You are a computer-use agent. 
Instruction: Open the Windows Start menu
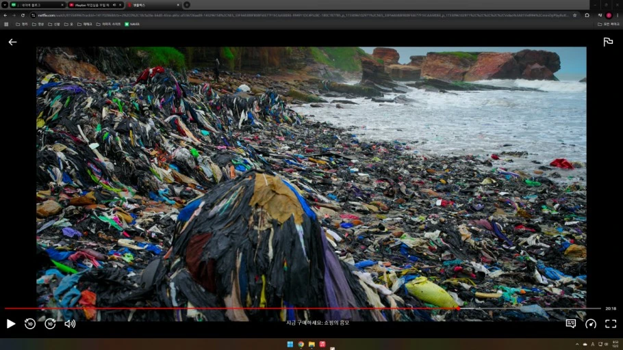pyautogui.click(x=290, y=344)
